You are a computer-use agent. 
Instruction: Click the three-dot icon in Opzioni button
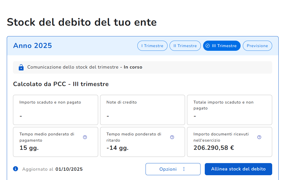click(x=184, y=169)
